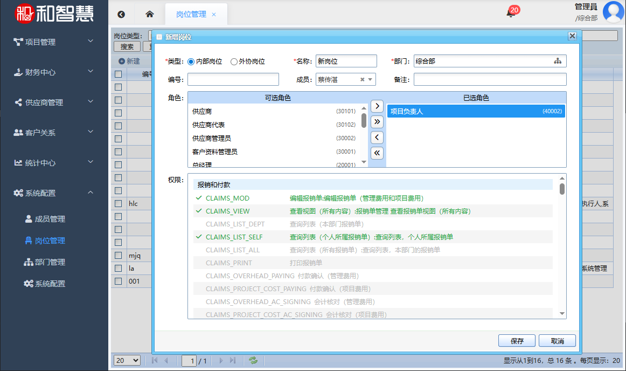Click the 系统配置 gears icon in sidebar
This screenshot has width=626, height=371.
pos(18,193)
